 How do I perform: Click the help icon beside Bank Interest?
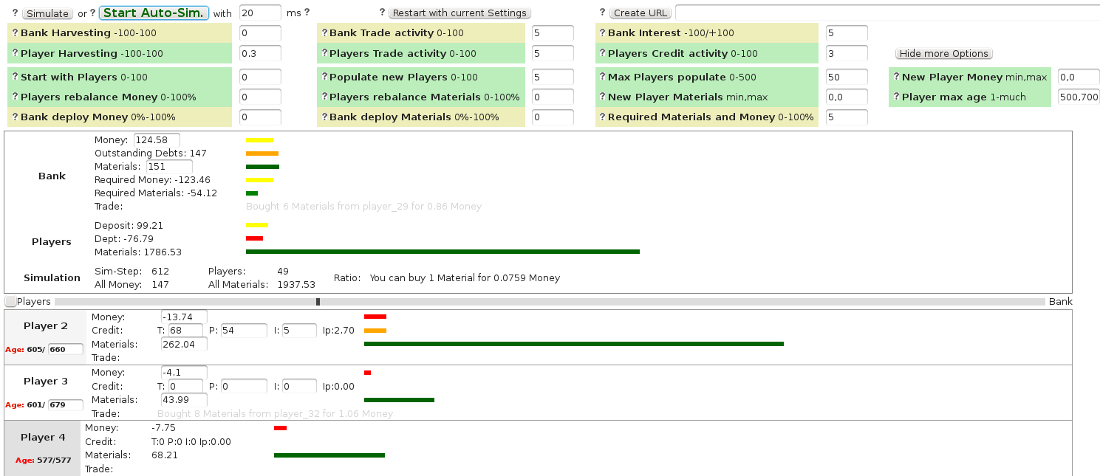[603, 32]
